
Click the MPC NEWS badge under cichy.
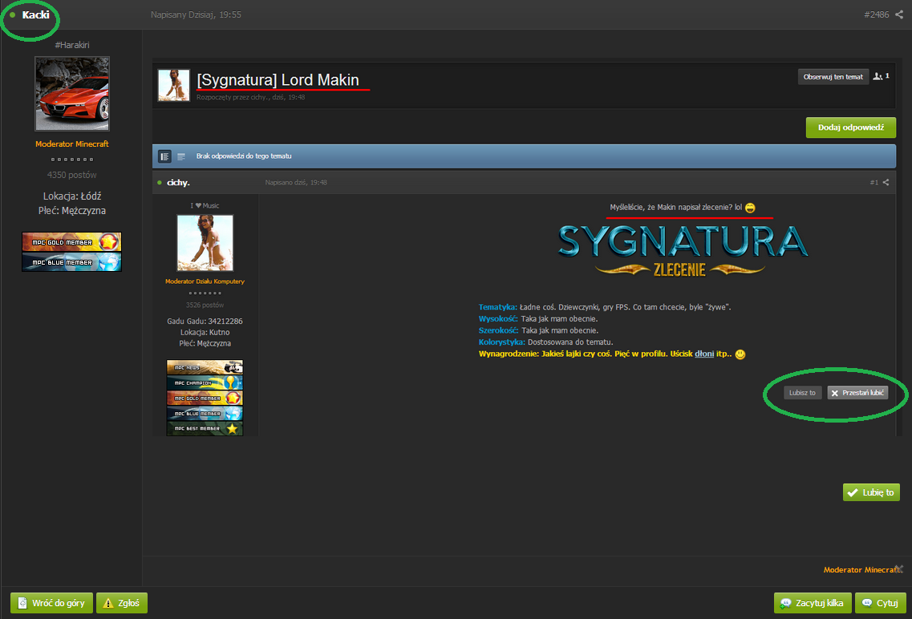[x=205, y=367]
